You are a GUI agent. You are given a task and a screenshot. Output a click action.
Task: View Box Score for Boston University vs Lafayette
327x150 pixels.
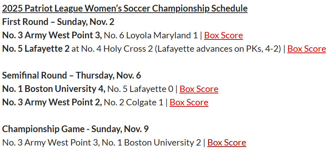pos(199,89)
